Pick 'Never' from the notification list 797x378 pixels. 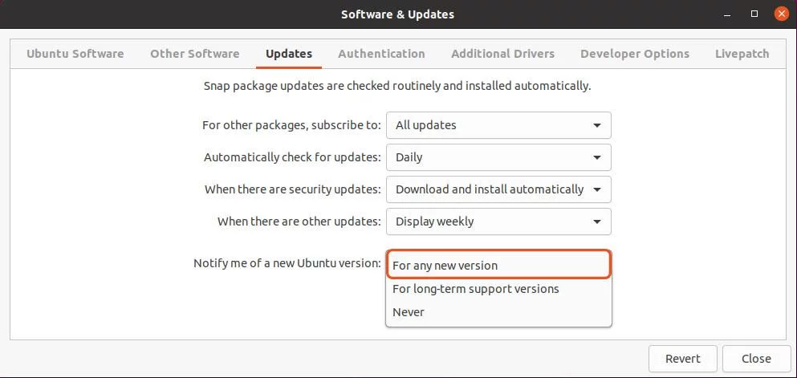498,312
